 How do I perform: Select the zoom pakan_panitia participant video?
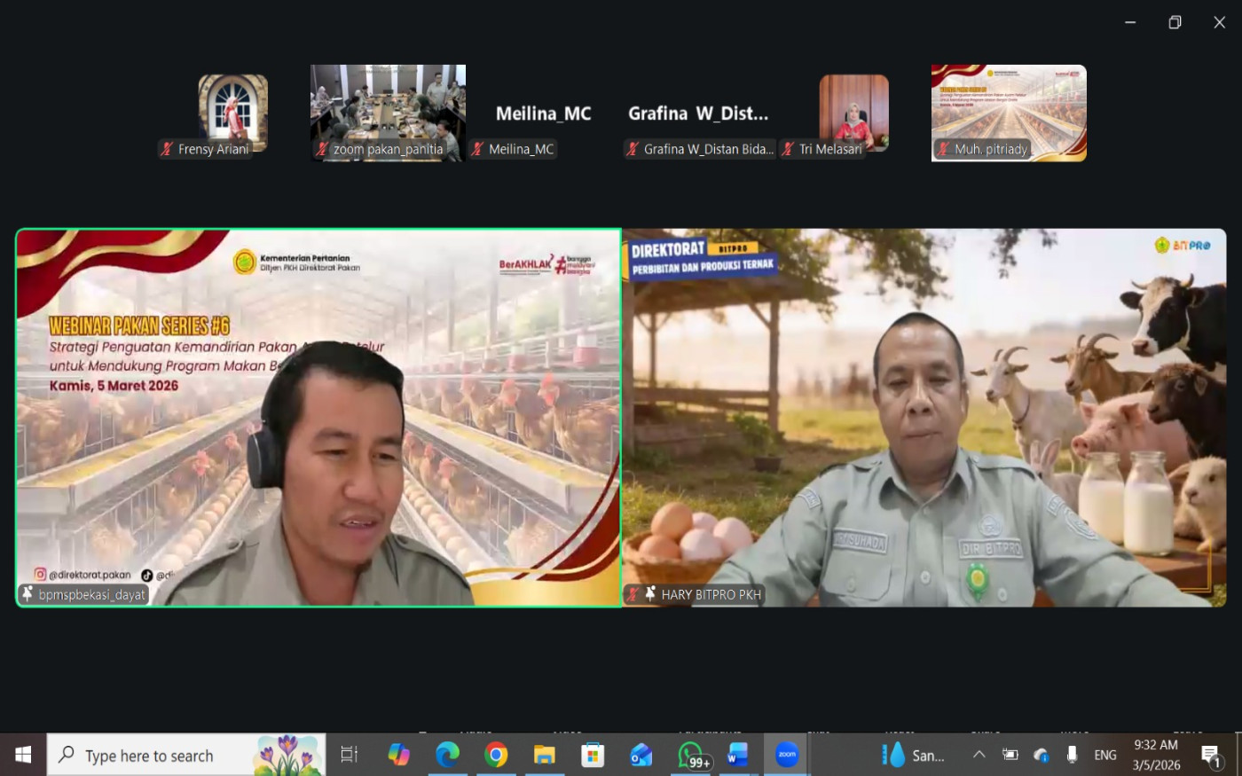point(388,113)
